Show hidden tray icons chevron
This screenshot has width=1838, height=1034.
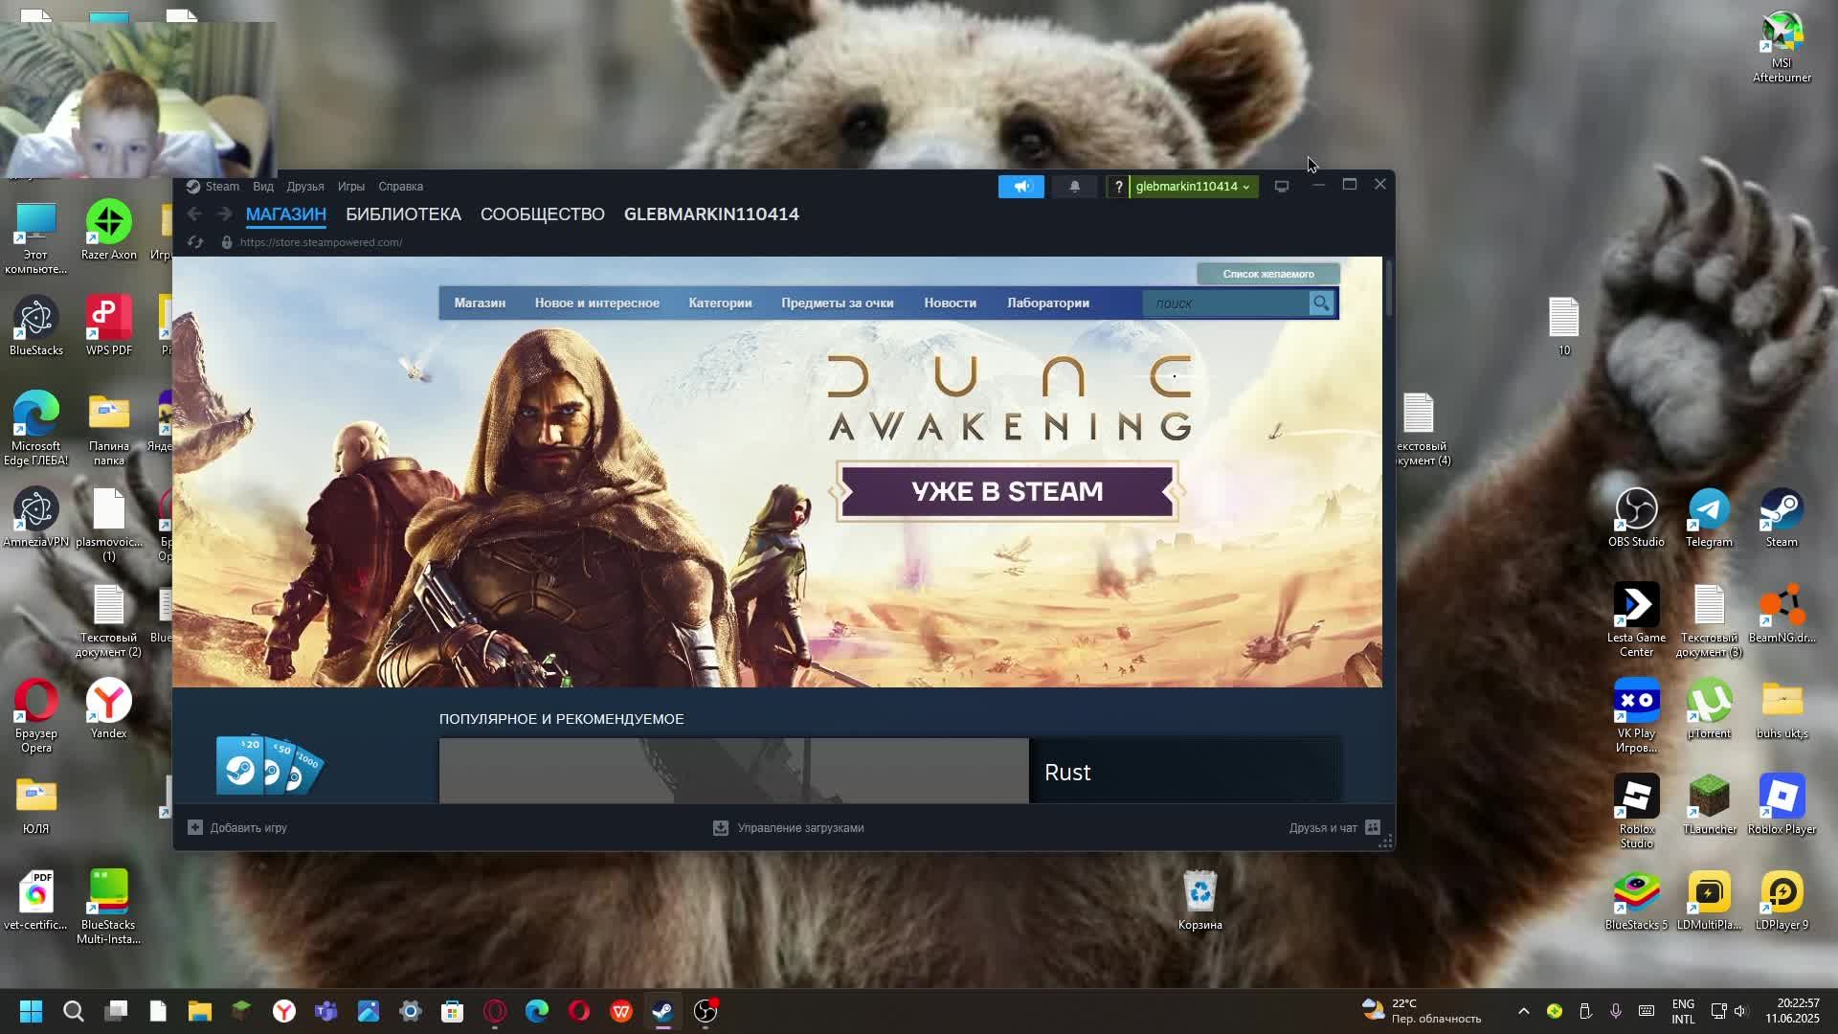1523,1011
